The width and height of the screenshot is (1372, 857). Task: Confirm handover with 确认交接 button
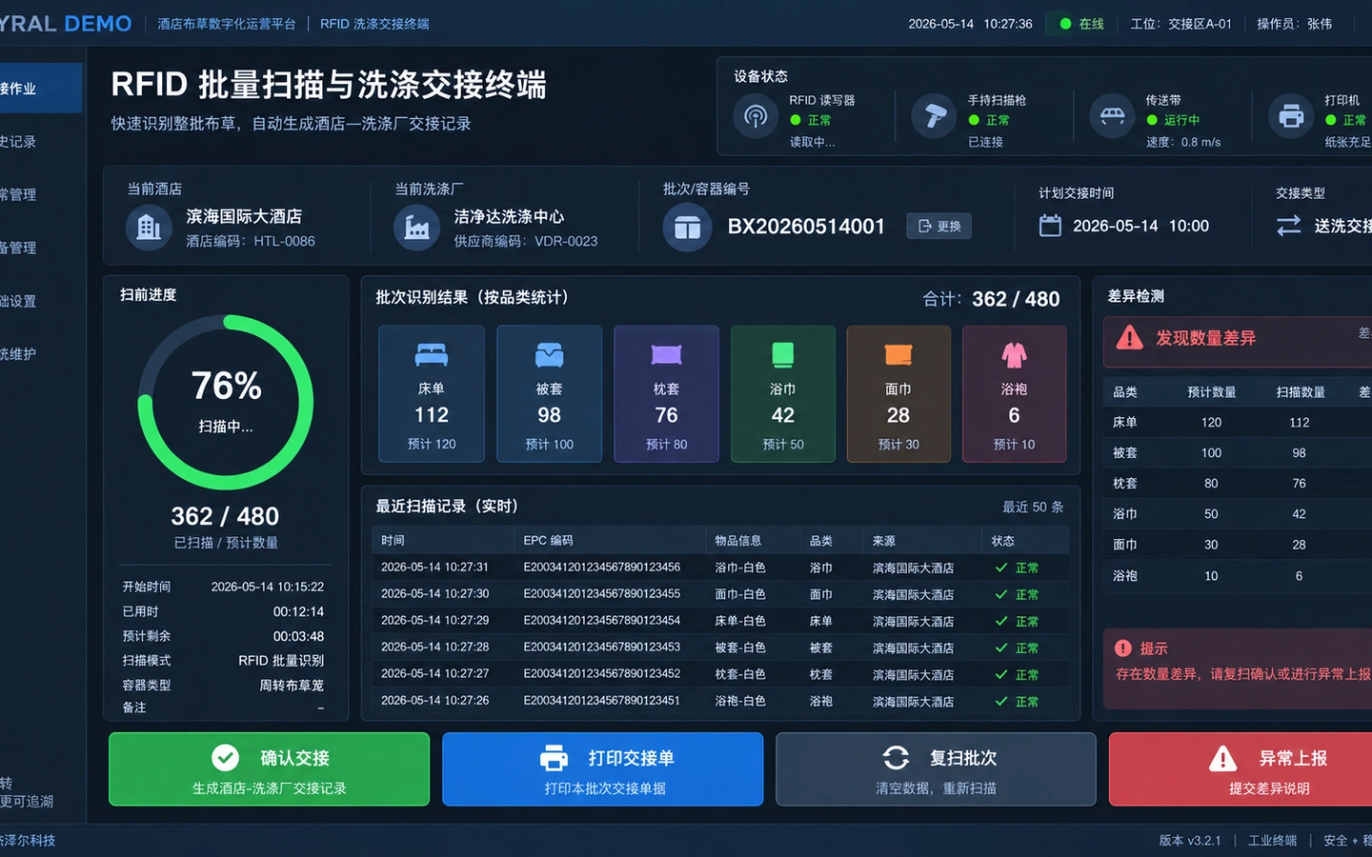[x=269, y=768]
